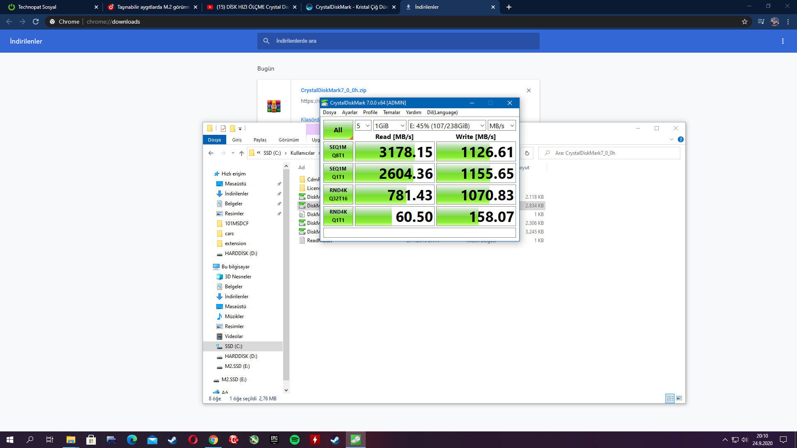The width and height of the screenshot is (797, 448).
Task: Click the Explorer help question mark icon
Action: 681,140
